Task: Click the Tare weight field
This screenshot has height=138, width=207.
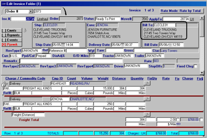Action: click(x=114, y=50)
